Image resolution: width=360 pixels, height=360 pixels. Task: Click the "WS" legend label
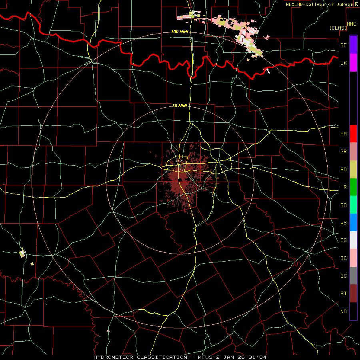(343, 222)
